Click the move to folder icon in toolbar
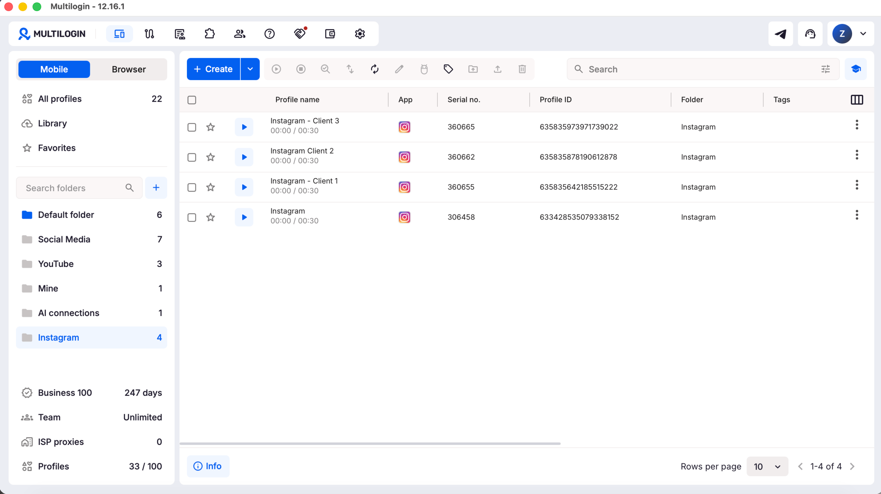The height and width of the screenshot is (494, 881). [473, 69]
